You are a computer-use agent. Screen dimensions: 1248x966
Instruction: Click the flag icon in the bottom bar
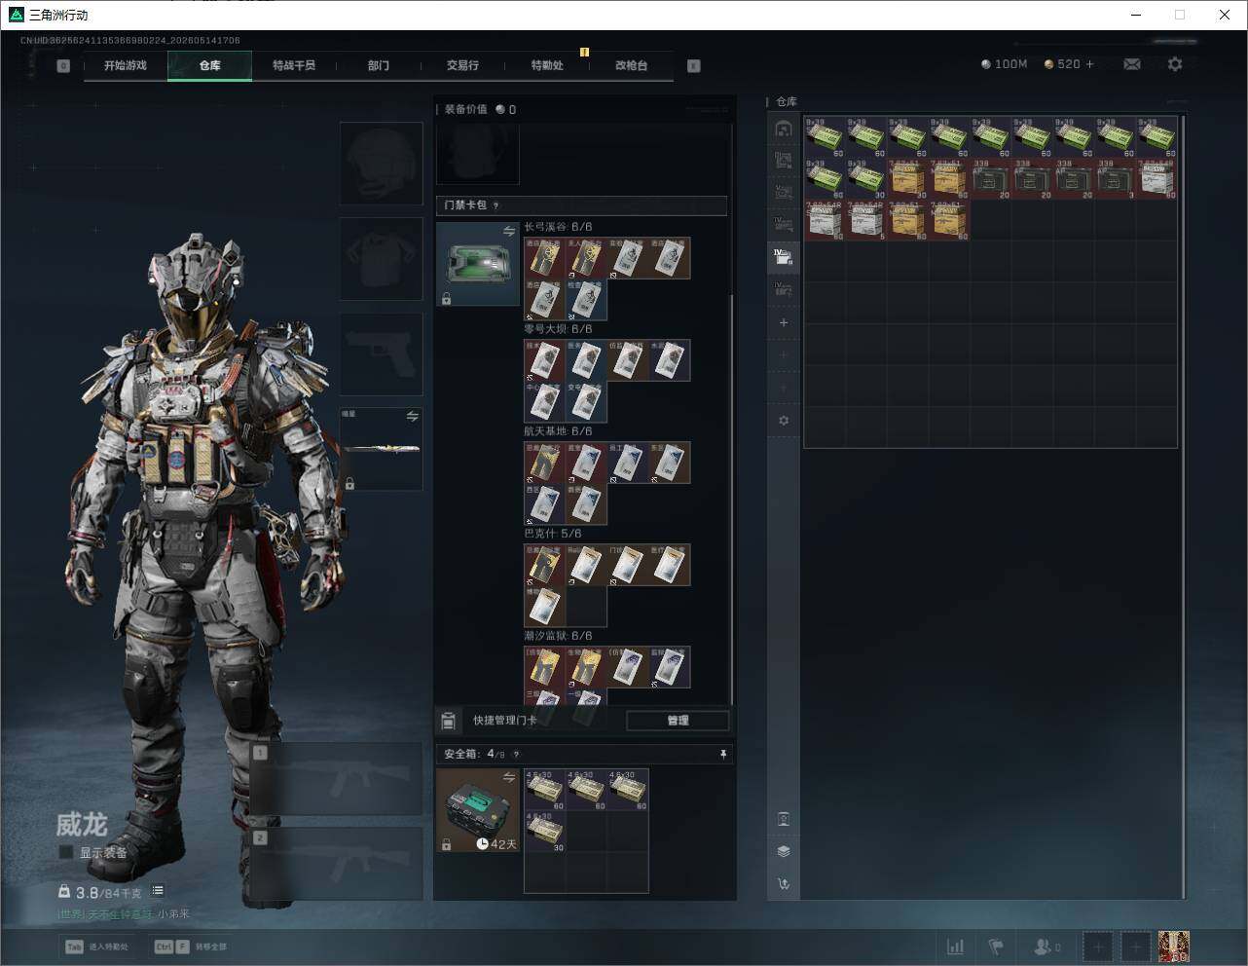[x=996, y=947]
